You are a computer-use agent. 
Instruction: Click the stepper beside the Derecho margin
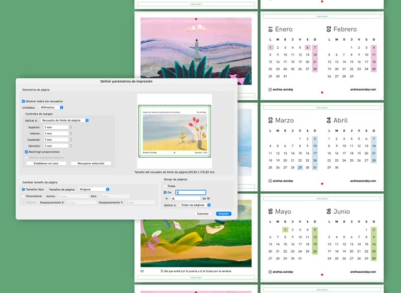70,145
